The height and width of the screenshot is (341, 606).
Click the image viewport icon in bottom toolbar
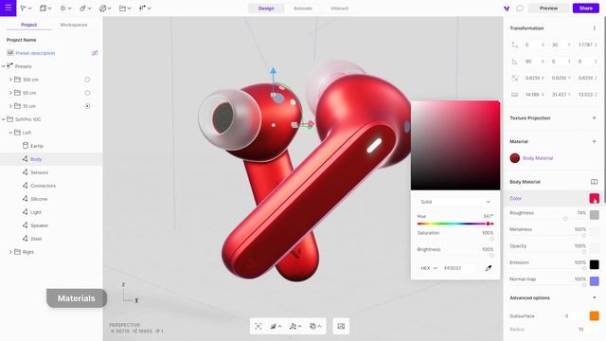coord(341,326)
